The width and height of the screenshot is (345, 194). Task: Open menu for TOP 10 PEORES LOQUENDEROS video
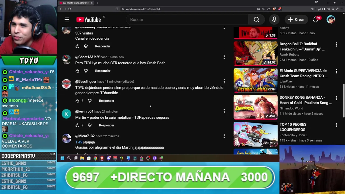pyautogui.click(x=336, y=125)
